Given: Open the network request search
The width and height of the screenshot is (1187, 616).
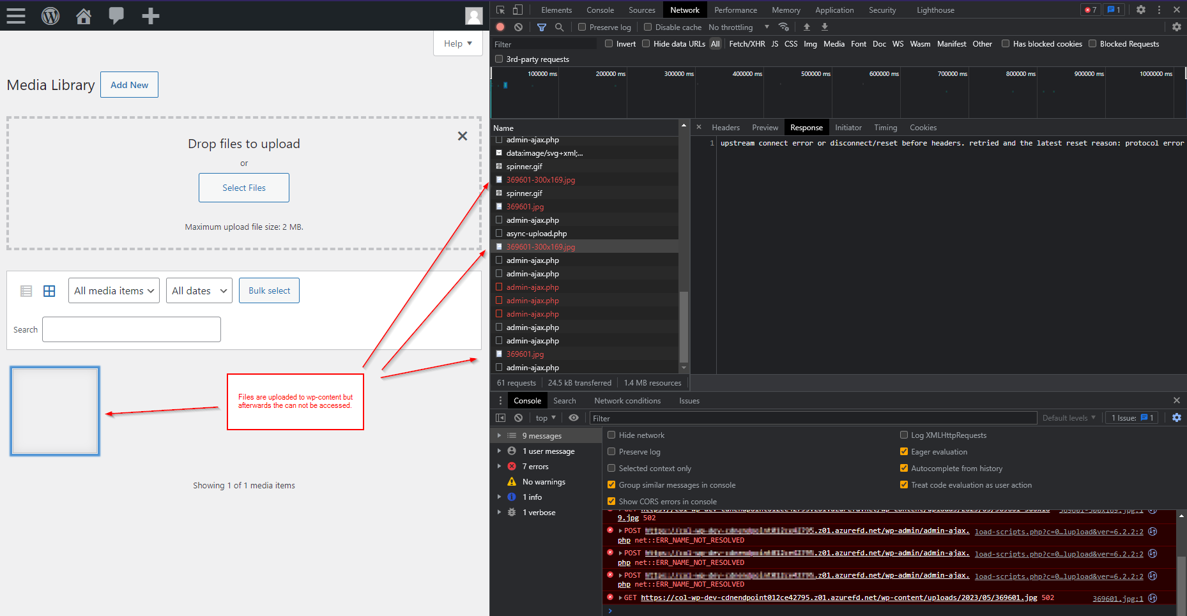Looking at the screenshot, I should (x=559, y=27).
